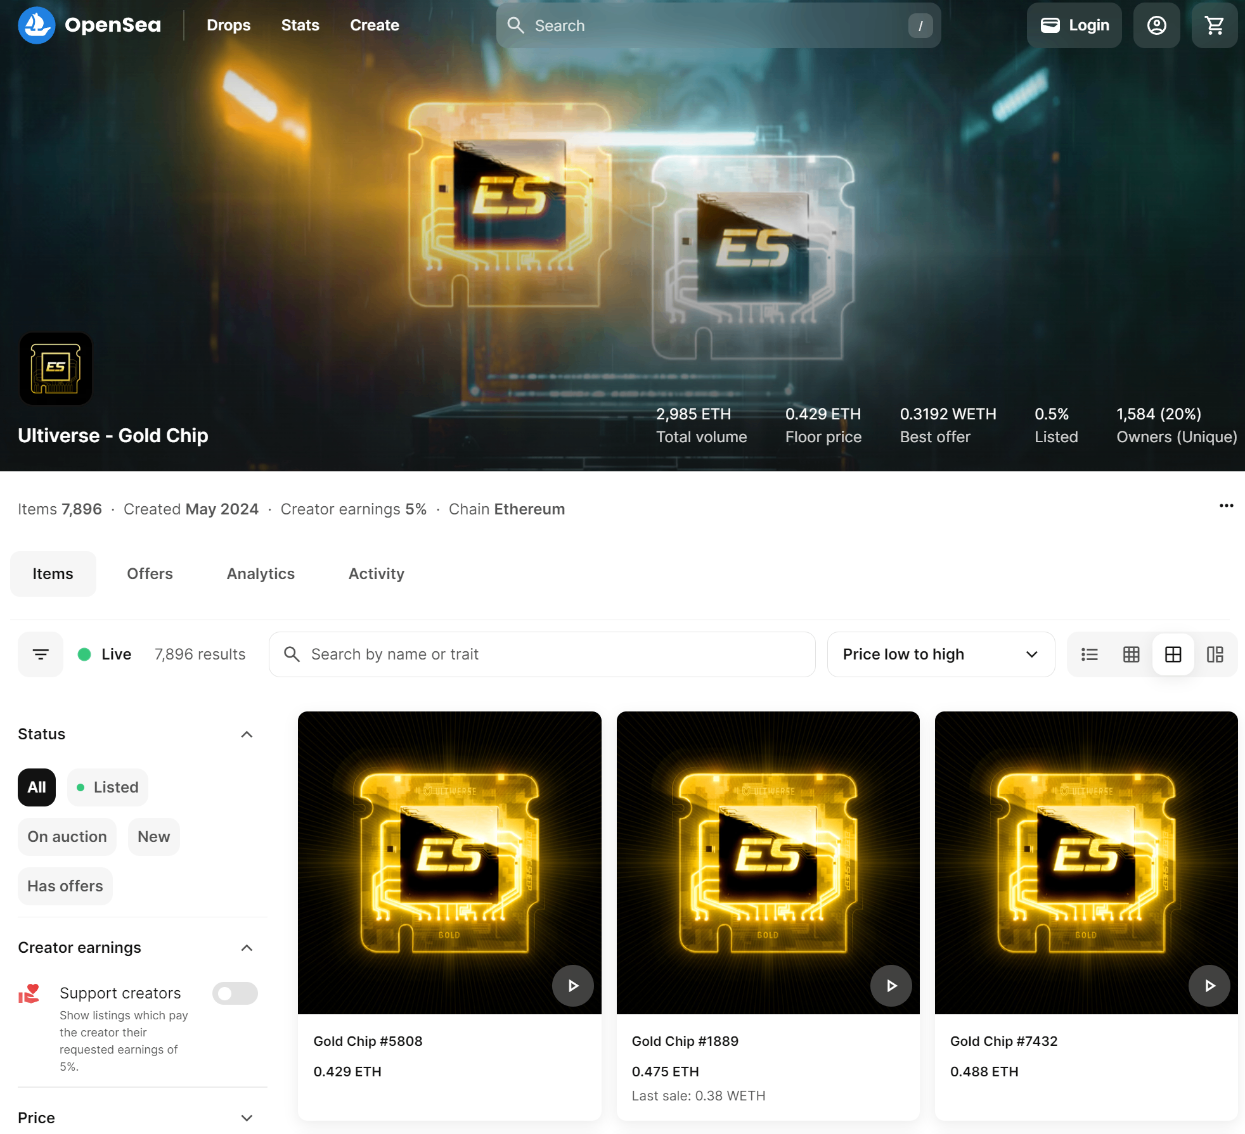This screenshot has height=1134, width=1245.
Task: Click the 2,985 ETH Total volume stat
Action: pos(702,425)
